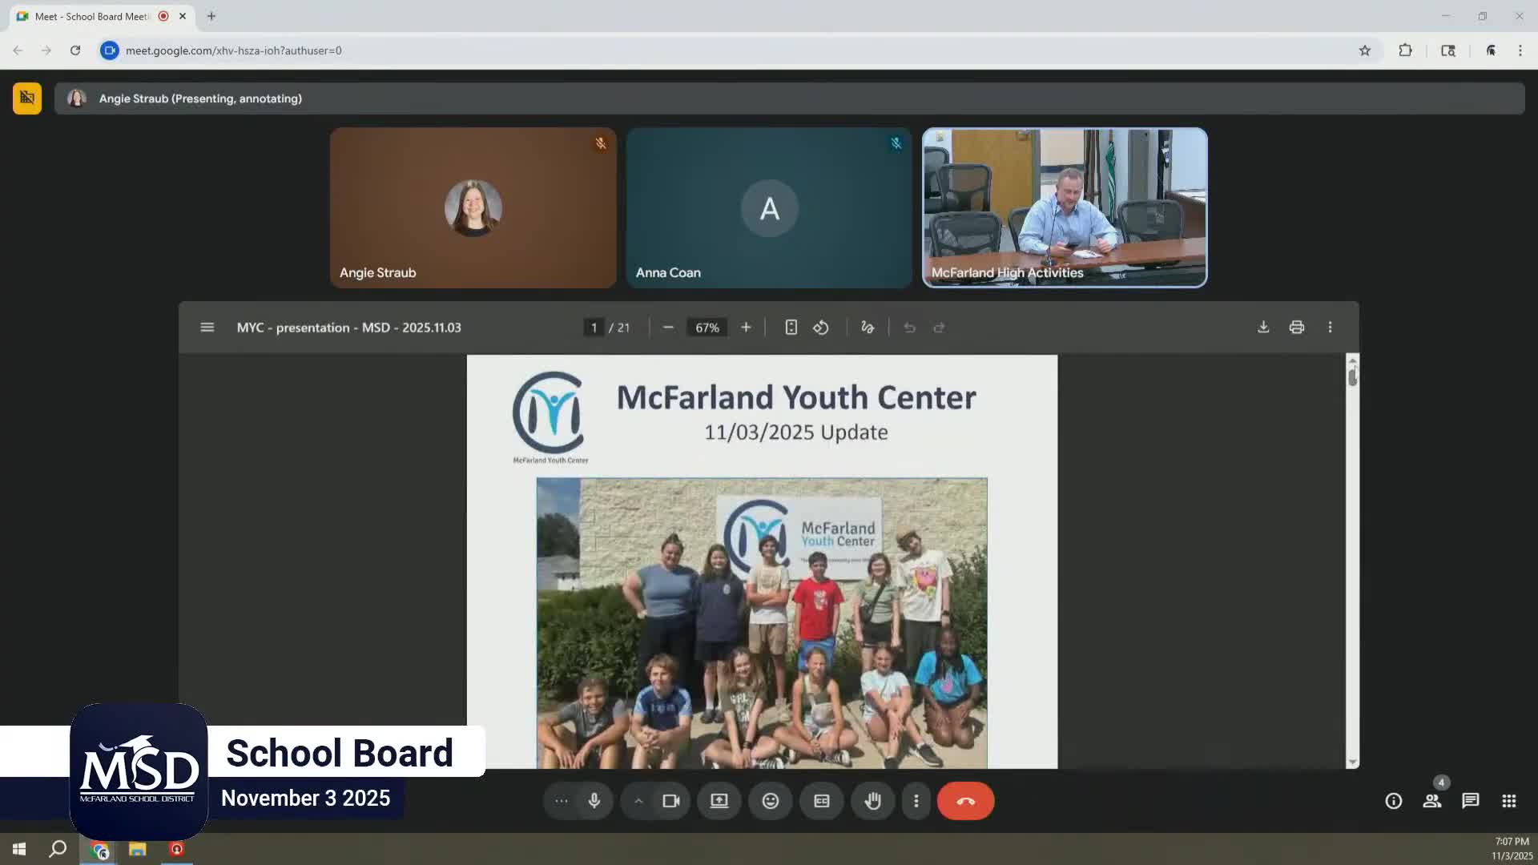End the call with the red button

[965, 801]
